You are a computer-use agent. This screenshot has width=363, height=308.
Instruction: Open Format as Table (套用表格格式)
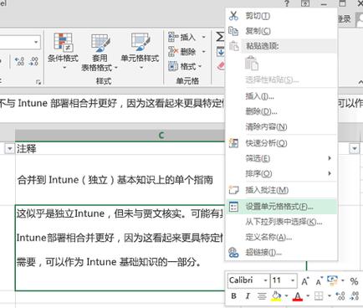[x=100, y=53]
